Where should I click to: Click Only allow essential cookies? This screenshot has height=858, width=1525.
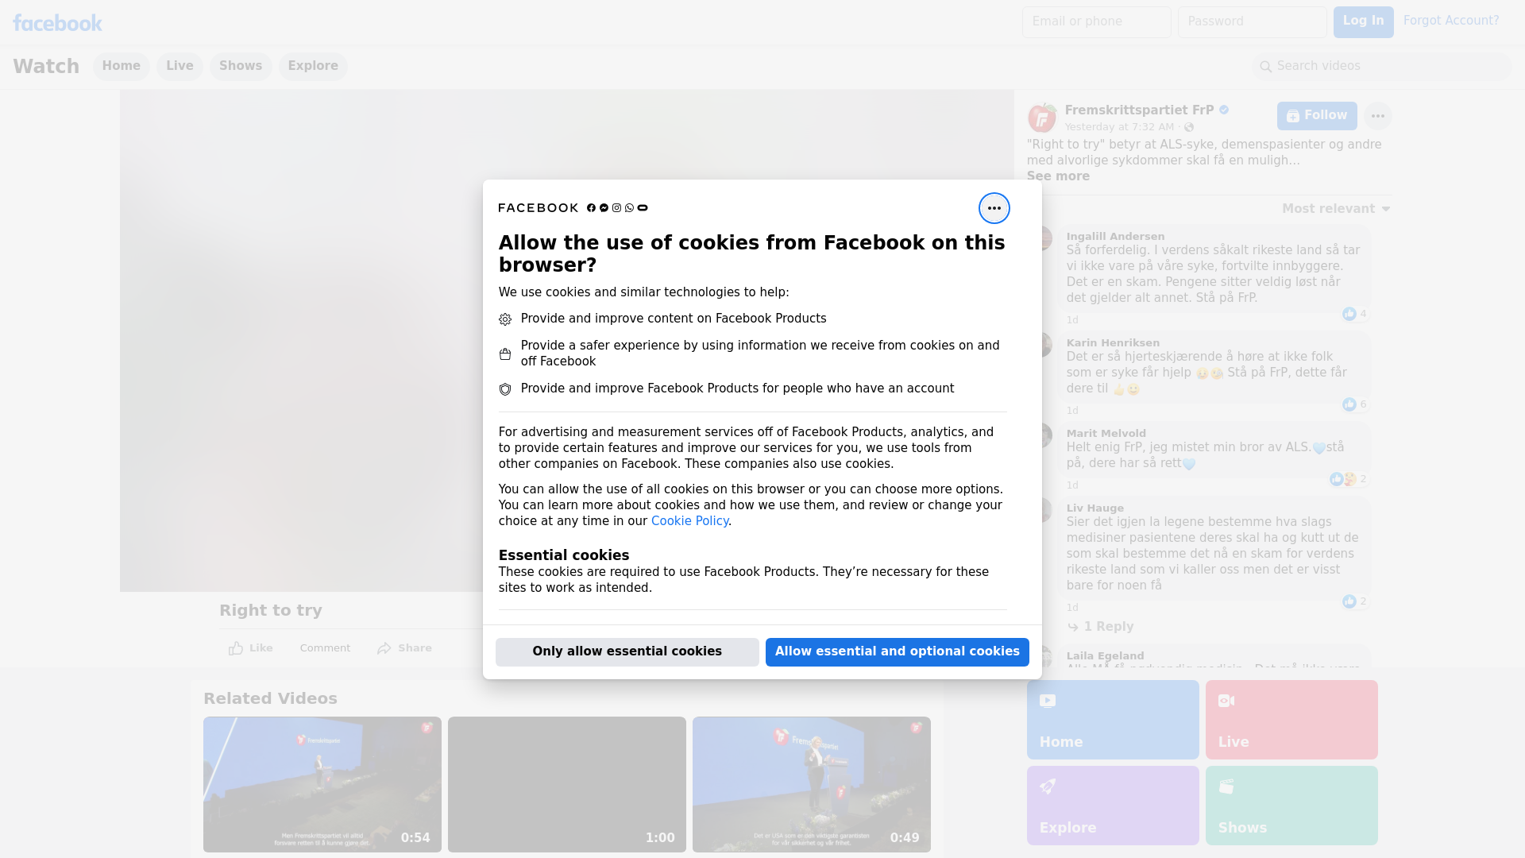[627, 652]
